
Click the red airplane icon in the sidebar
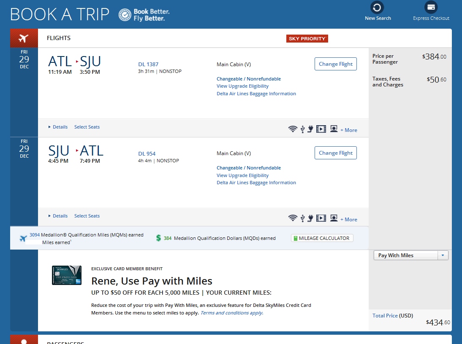point(24,38)
